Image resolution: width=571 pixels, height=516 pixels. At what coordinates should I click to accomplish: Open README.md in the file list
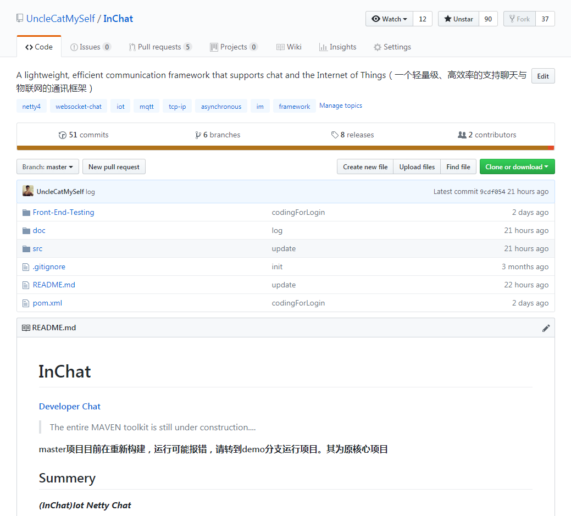click(54, 285)
